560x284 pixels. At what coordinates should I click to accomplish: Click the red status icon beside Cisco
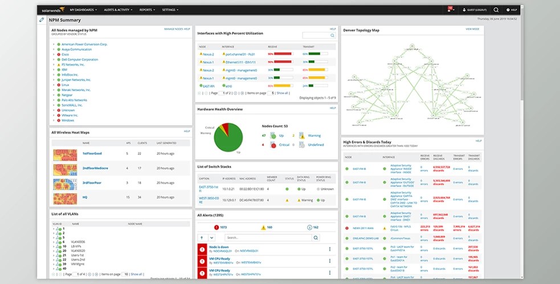click(x=59, y=54)
